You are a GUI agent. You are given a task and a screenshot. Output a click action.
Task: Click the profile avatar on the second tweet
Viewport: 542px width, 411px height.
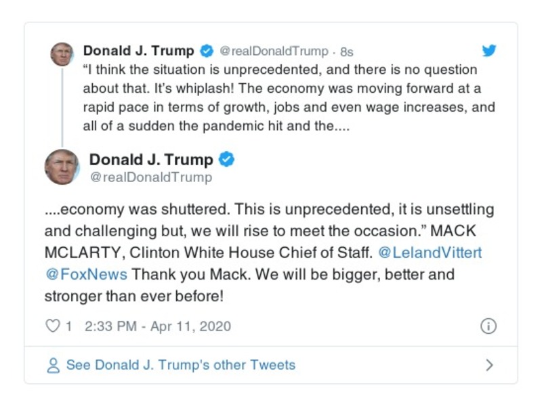(63, 166)
